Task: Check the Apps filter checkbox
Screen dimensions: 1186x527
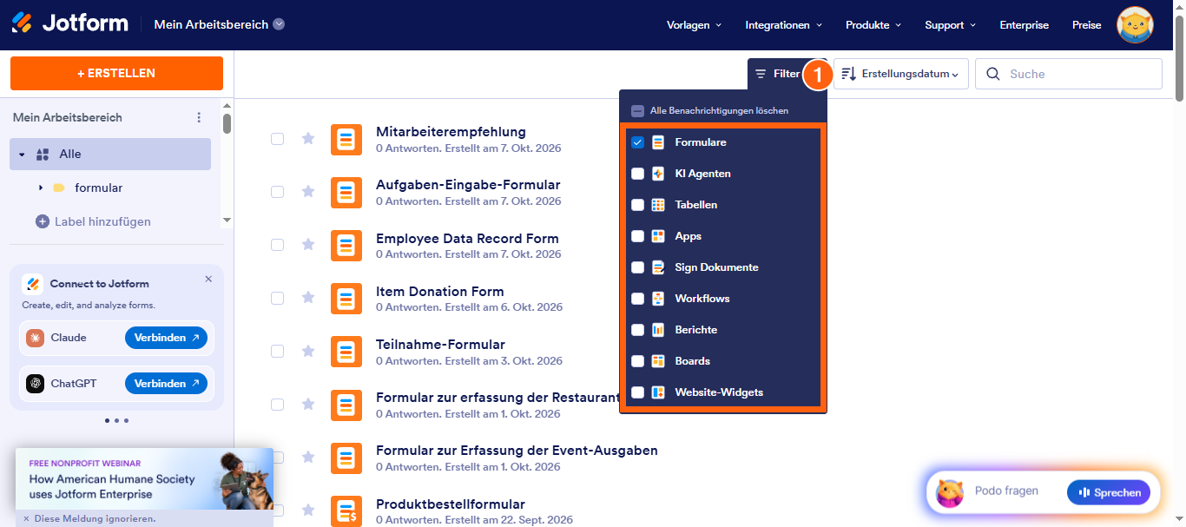Action: [637, 236]
